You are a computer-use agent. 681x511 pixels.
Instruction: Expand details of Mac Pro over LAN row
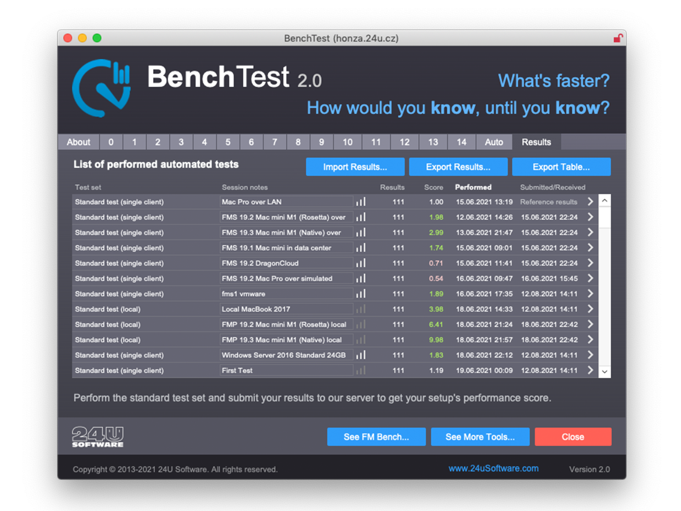590,202
